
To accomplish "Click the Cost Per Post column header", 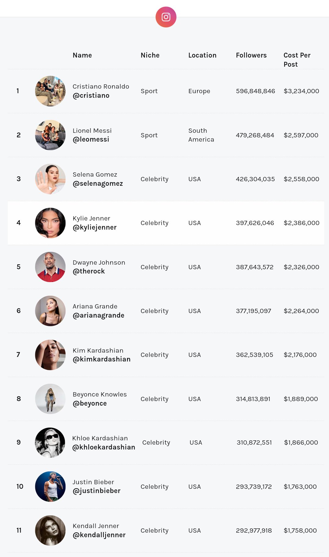I will [x=297, y=60].
